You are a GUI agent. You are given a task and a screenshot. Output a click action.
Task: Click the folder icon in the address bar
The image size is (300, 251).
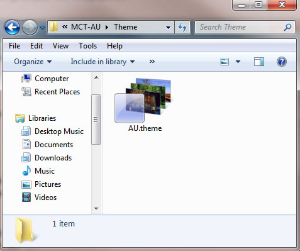(53, 27)
